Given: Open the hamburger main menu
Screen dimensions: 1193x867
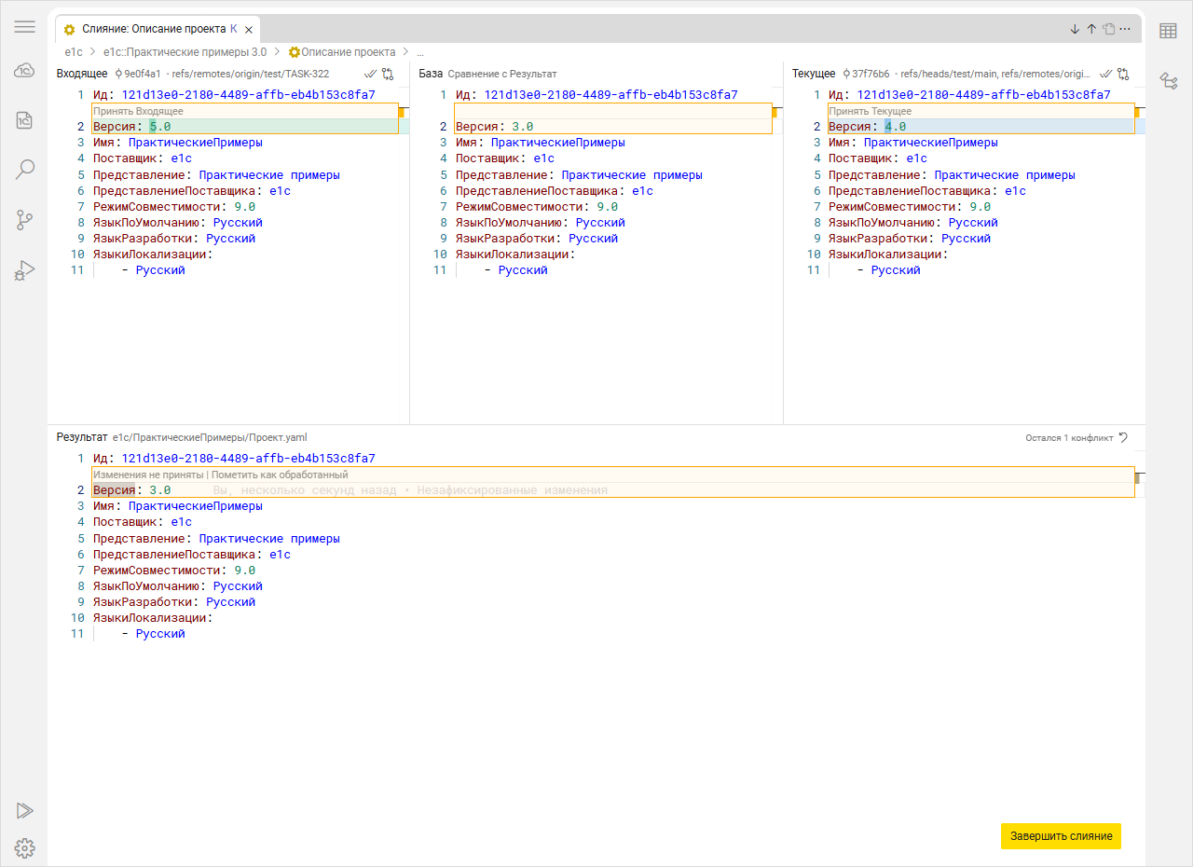Looking at the screenshot, I should point(25,27).
